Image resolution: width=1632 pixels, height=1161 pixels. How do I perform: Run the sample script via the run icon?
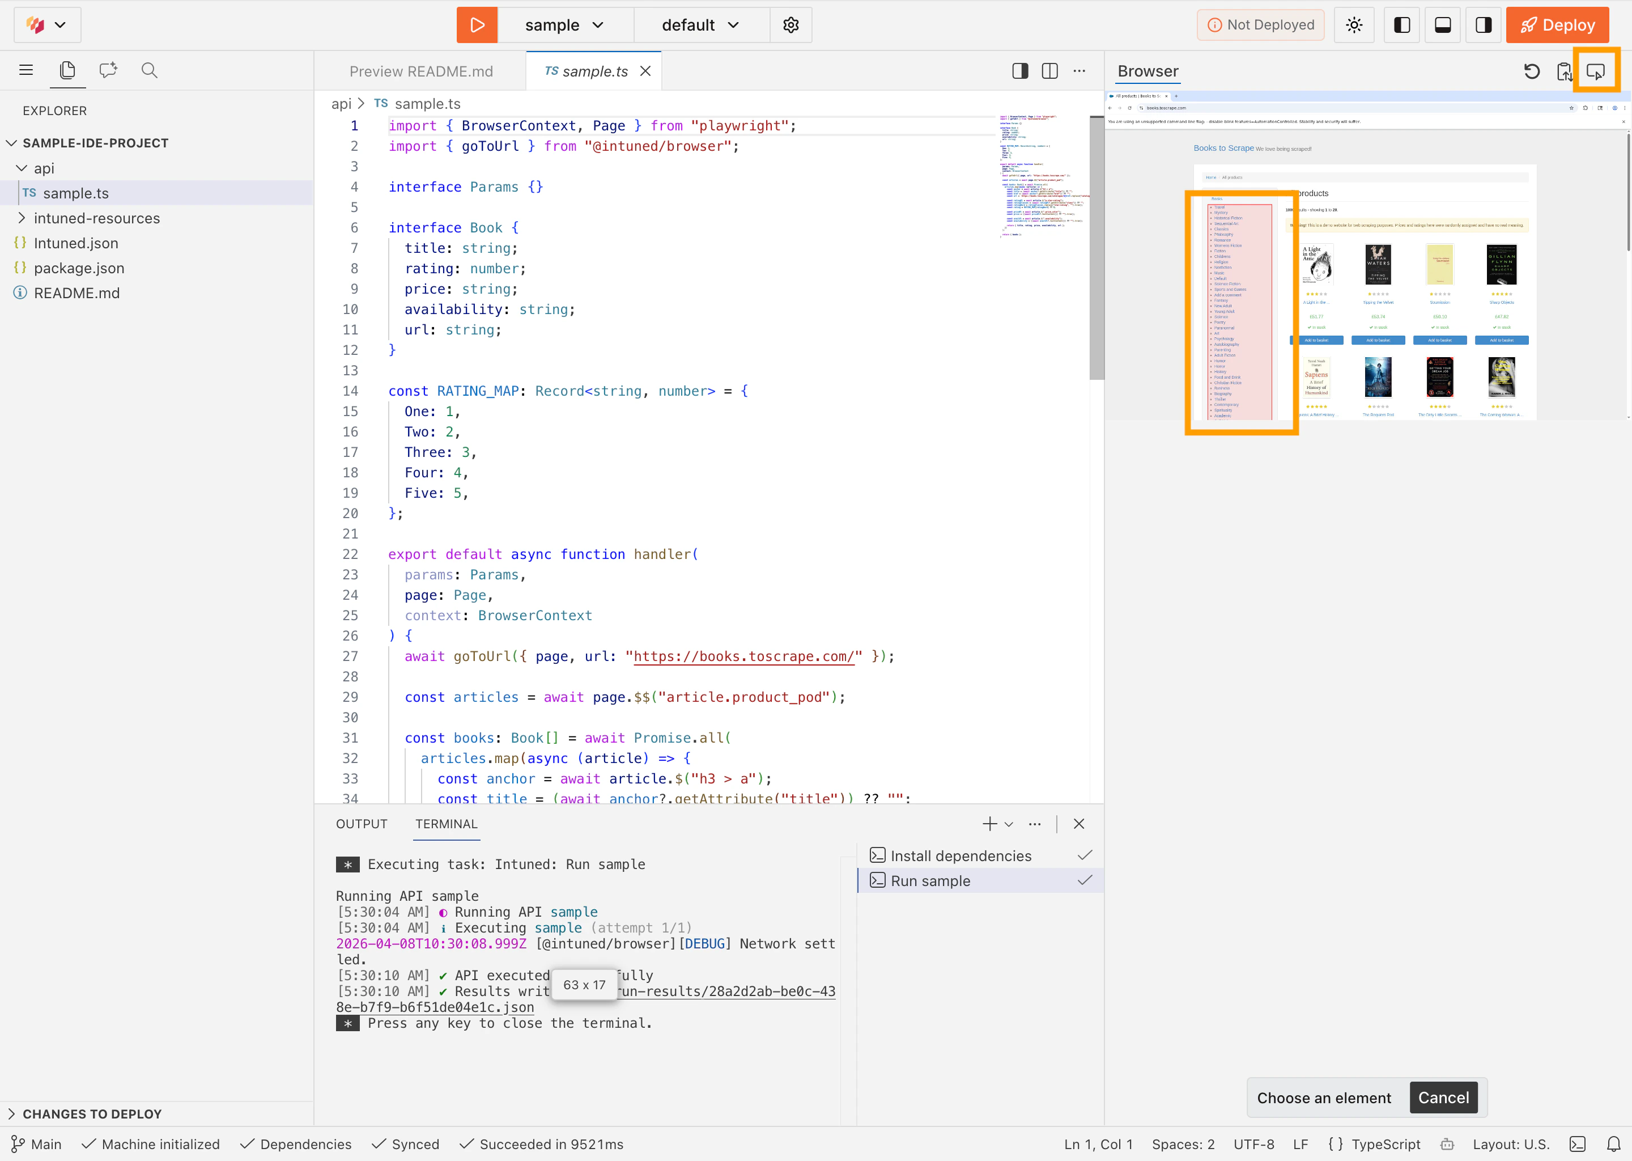(477, 24)
